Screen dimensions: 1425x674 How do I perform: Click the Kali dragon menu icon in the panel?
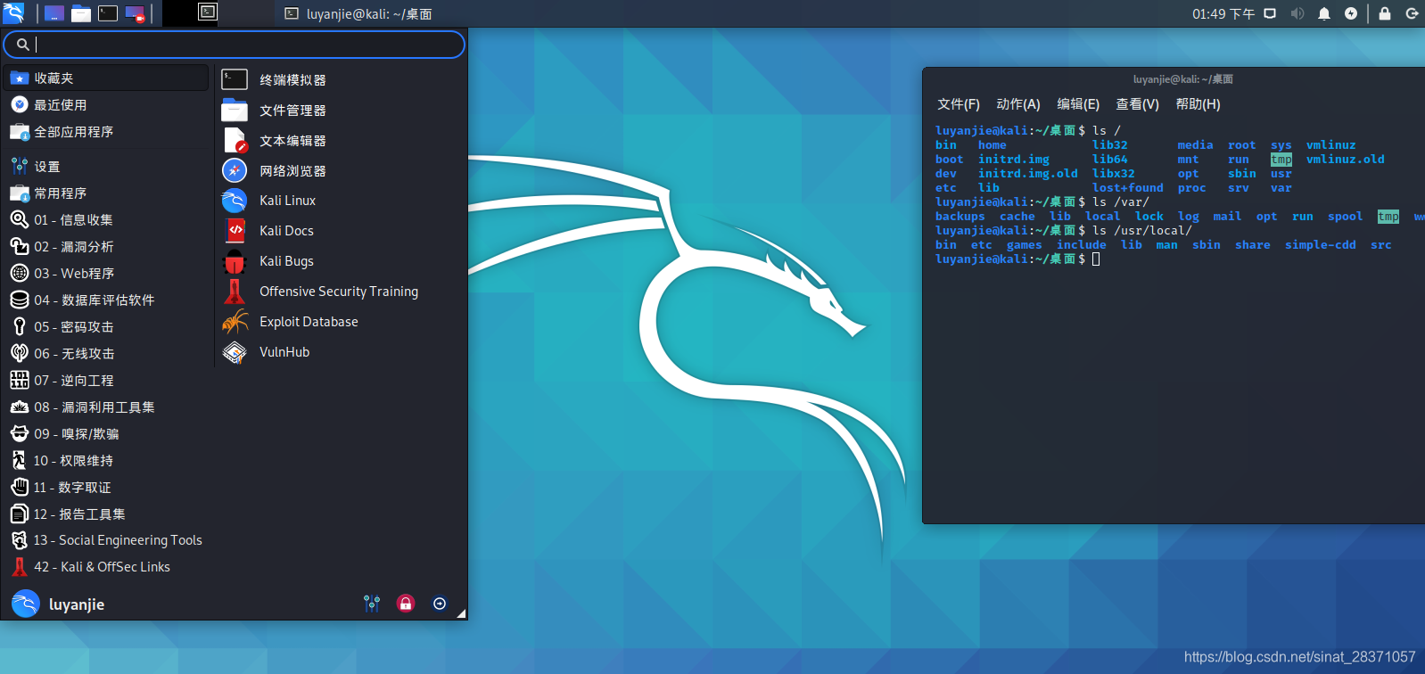pos(13,12)
